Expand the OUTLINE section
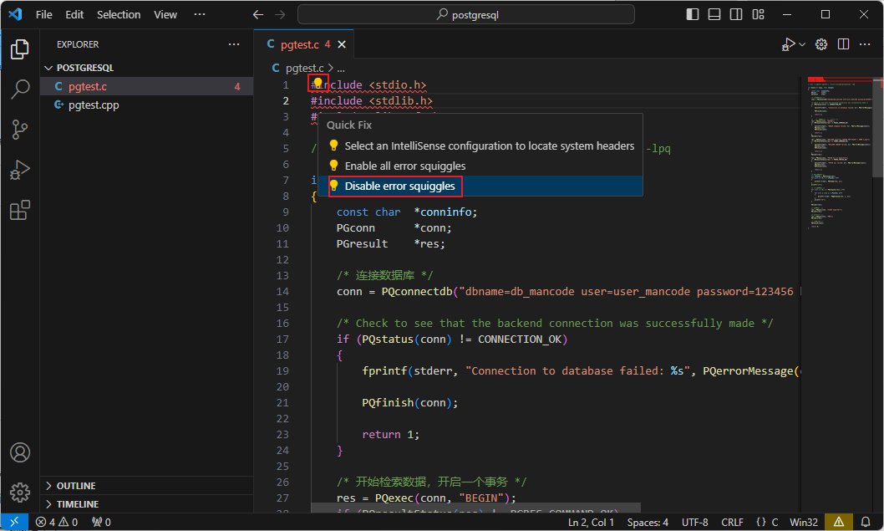Image resolution: width=884 pixels, height=531 pixels. tap(75, 486)
